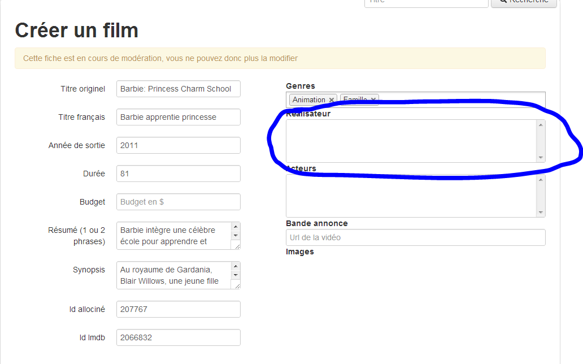583x364 pixels.
Task: Select the Id Imdb field
Action: tap(179, 337)
